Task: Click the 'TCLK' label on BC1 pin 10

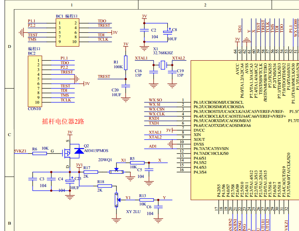Action: pos(103,39)
